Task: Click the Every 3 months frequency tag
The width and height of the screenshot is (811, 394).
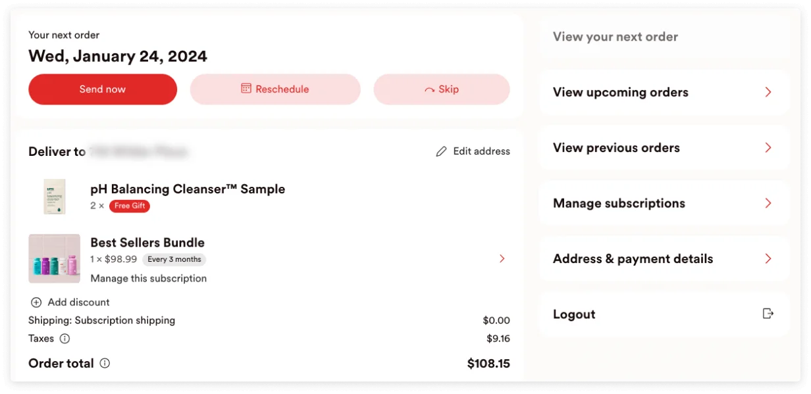Action: [174, 259]
